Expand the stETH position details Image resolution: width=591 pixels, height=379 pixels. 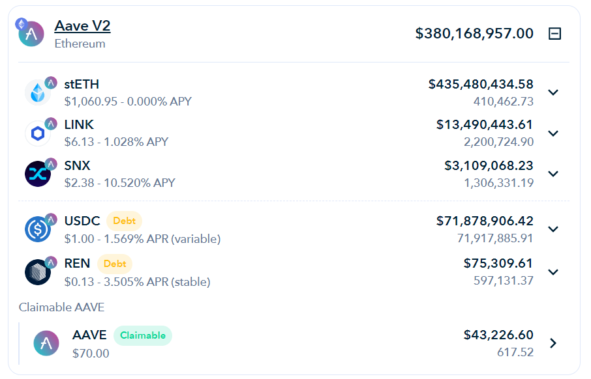[x=553, y=92]
